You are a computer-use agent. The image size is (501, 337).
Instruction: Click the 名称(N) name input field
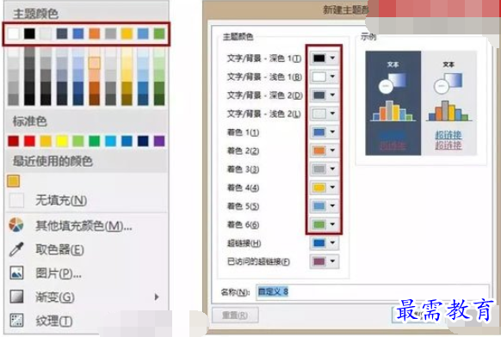click(372, 292)
